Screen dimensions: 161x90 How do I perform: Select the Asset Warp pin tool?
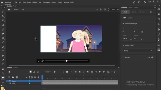(x=3, y=64)
